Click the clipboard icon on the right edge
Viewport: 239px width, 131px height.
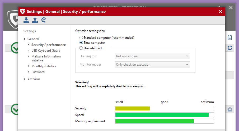click(x=230, y=37)
